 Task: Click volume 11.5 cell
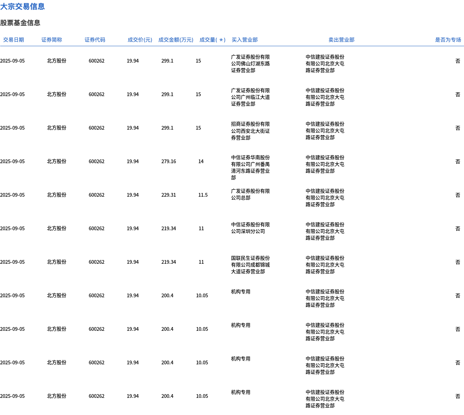coord(203,195)
